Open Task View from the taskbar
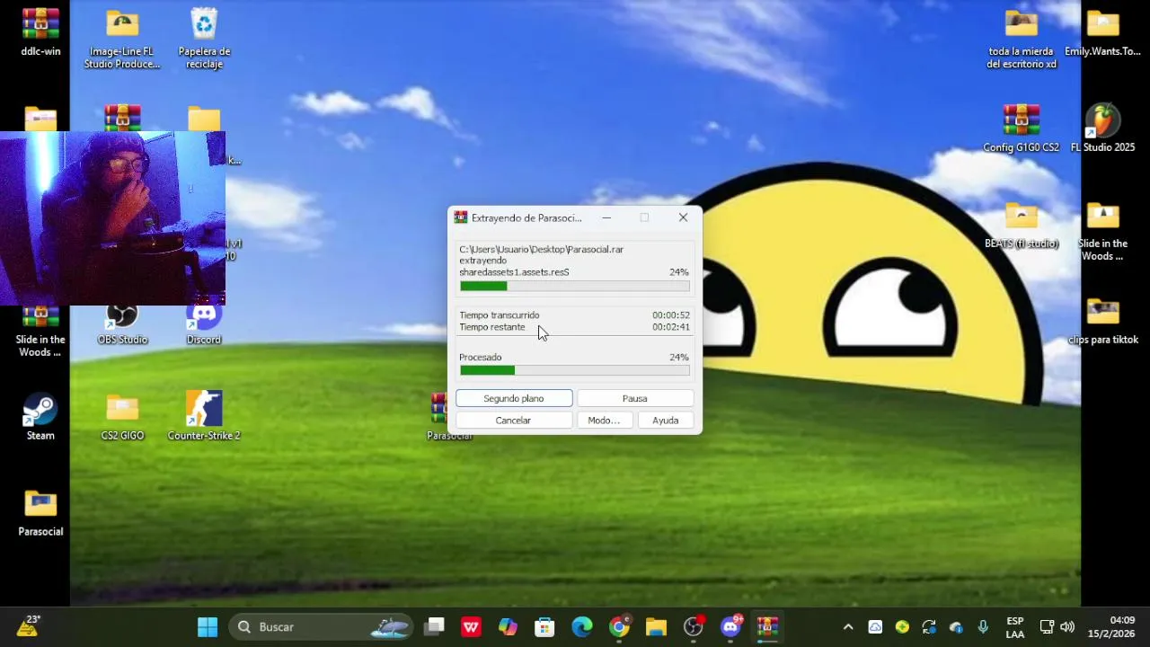 tap(435, 627)
